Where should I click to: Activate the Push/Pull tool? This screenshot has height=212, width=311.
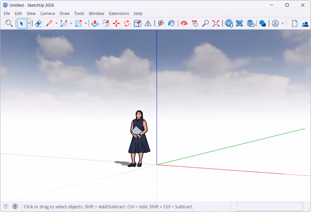[95, 23]
